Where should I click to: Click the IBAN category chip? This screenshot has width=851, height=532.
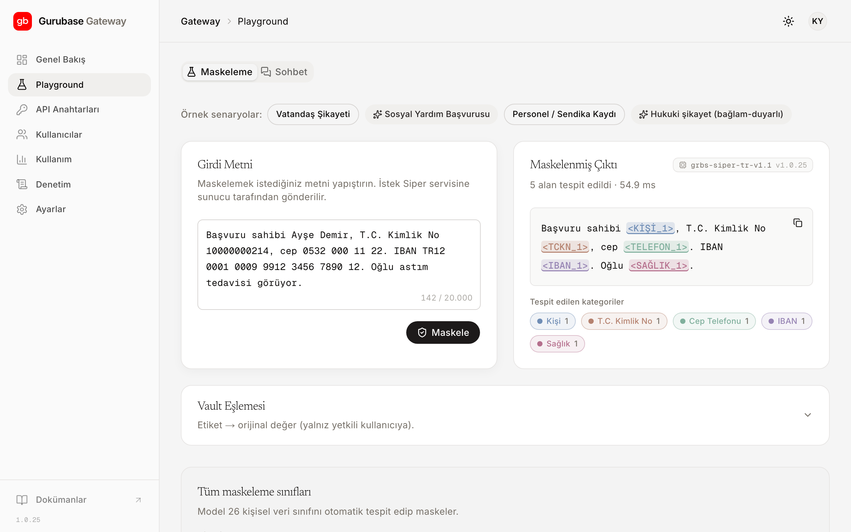[x=787, y=321]
